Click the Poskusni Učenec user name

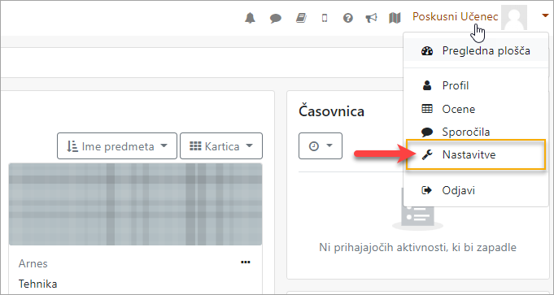tap(456, 16)
